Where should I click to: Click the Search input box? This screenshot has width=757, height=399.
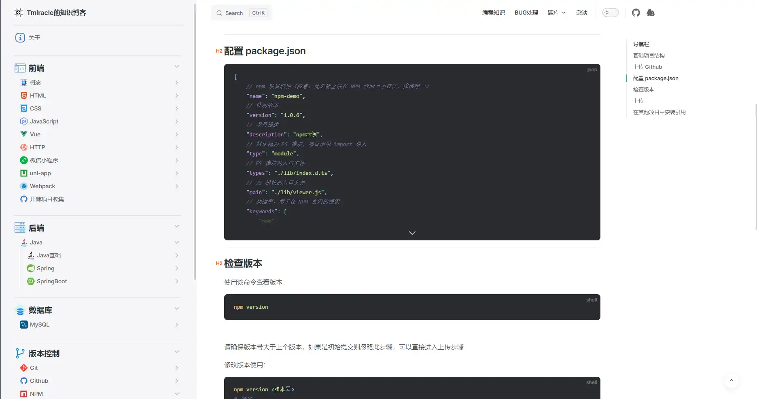tap(241, 13)
